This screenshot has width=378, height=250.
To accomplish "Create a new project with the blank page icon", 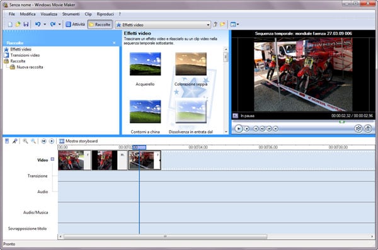I will point(10,25).
